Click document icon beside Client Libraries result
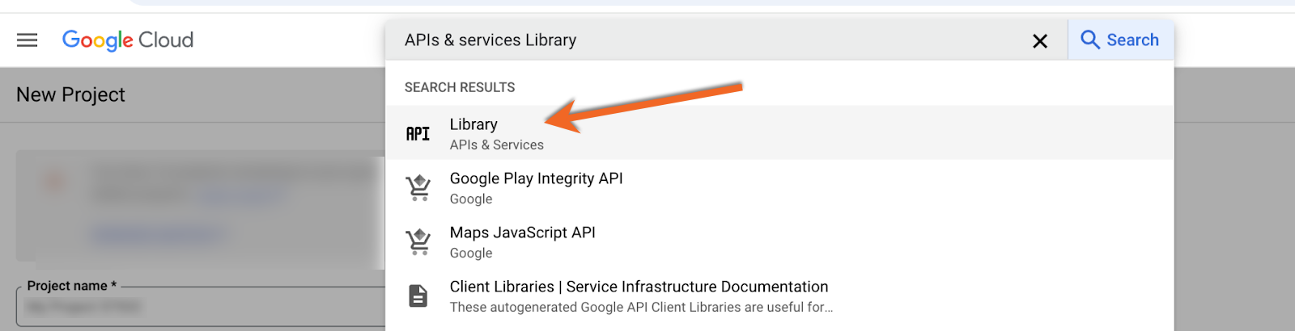 [418, 296]
